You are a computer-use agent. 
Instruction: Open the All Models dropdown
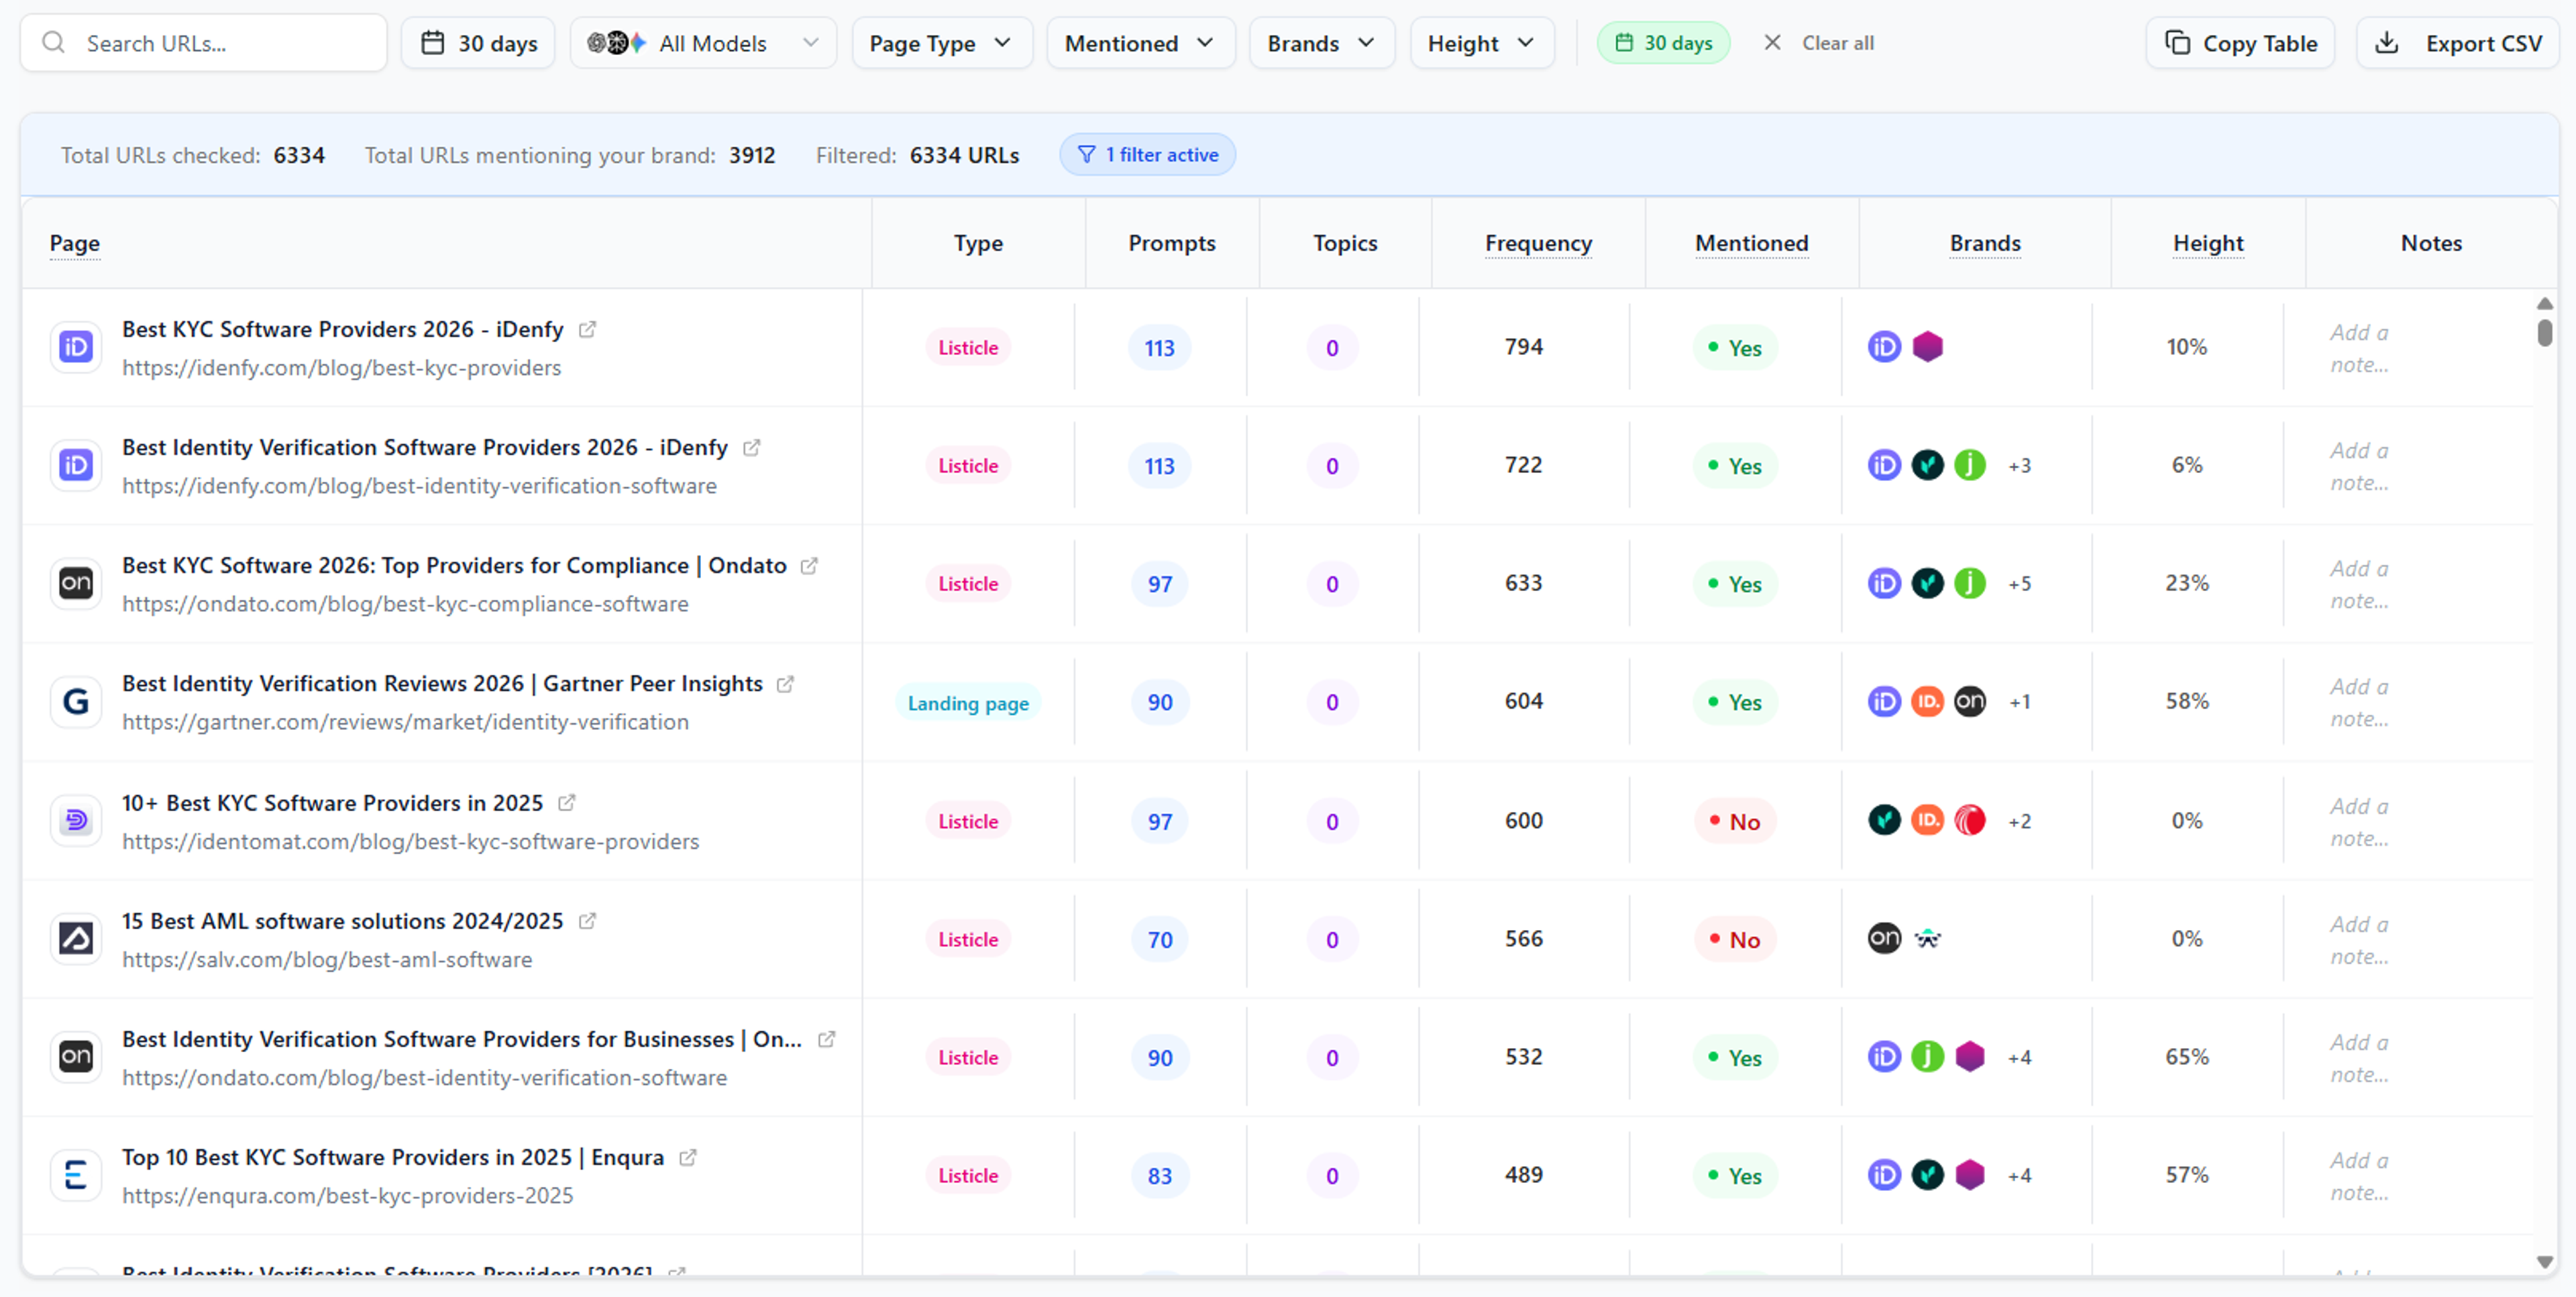[x=703, y=43]
